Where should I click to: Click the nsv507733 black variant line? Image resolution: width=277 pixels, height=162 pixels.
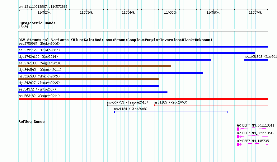(120, 105)
